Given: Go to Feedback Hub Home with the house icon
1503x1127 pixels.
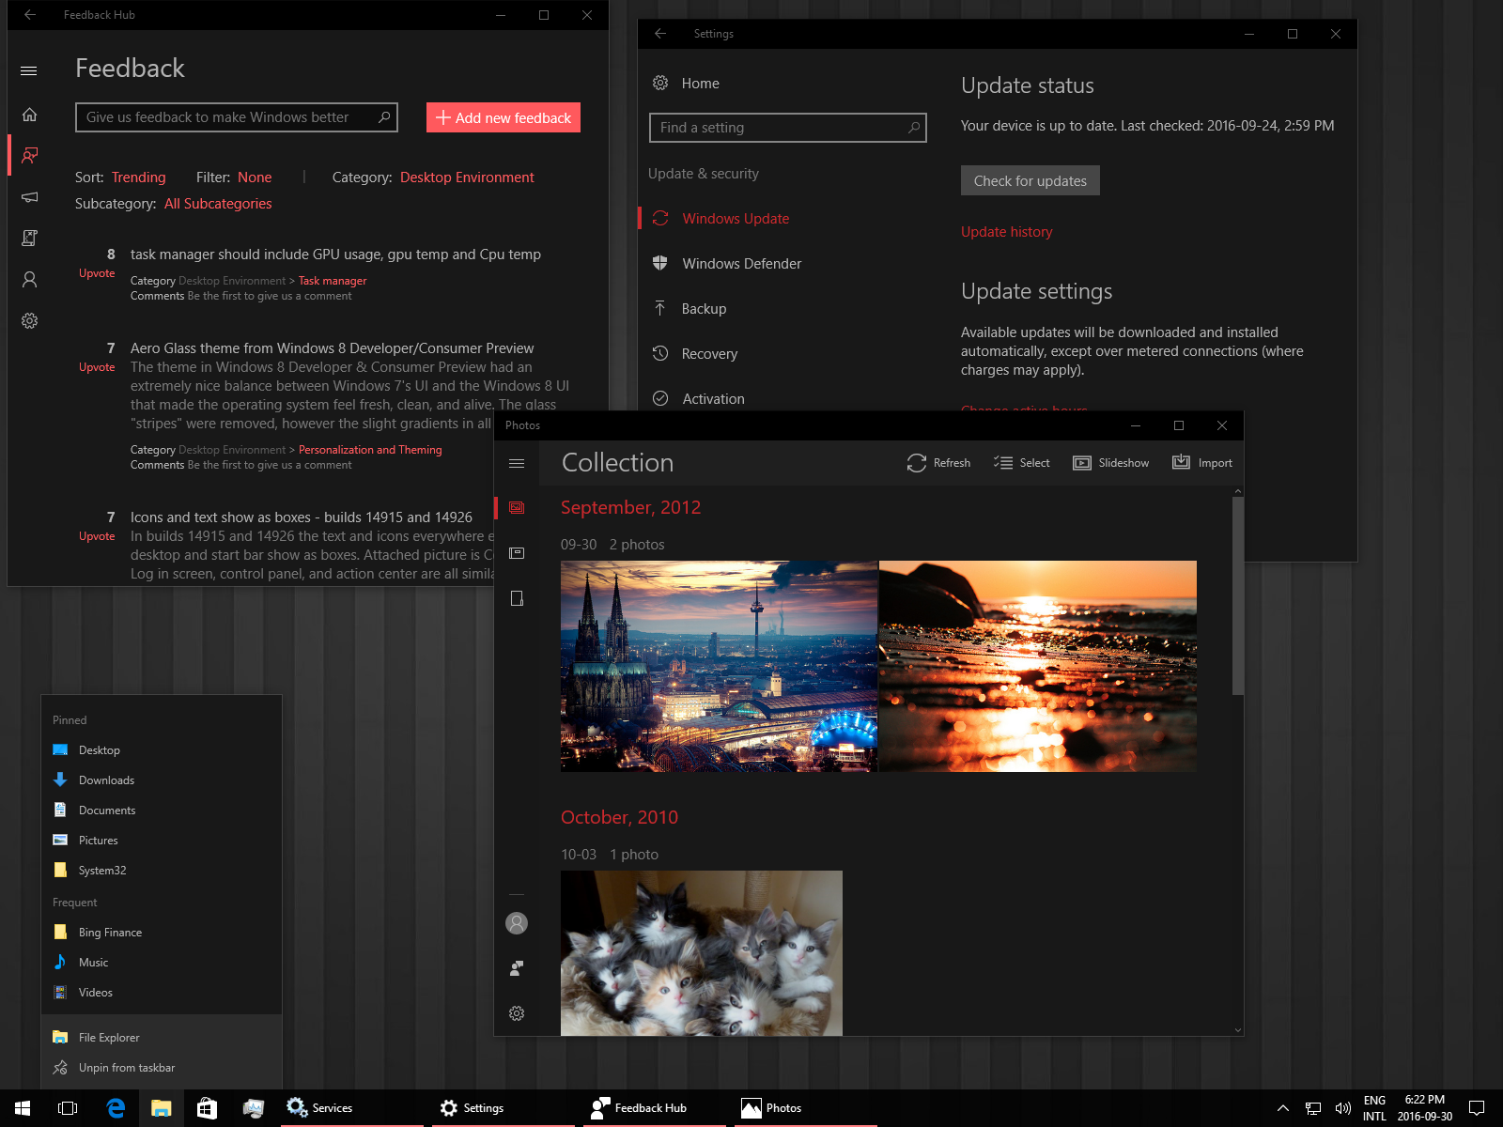Looking at the screenshot, I should coord(29,115).
